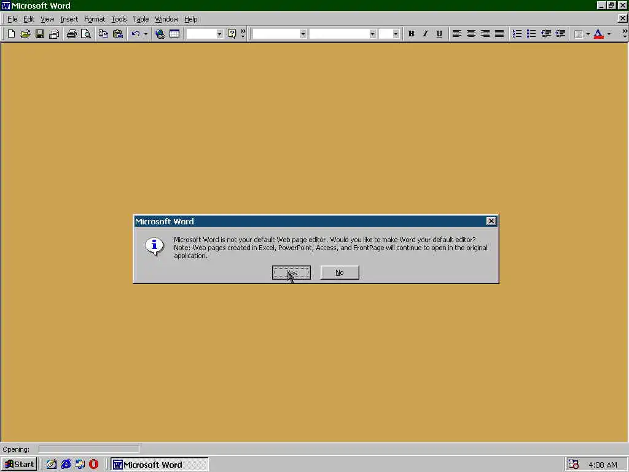The image size is (629, 472).
Task: Align text right
Action: (485, 34)
